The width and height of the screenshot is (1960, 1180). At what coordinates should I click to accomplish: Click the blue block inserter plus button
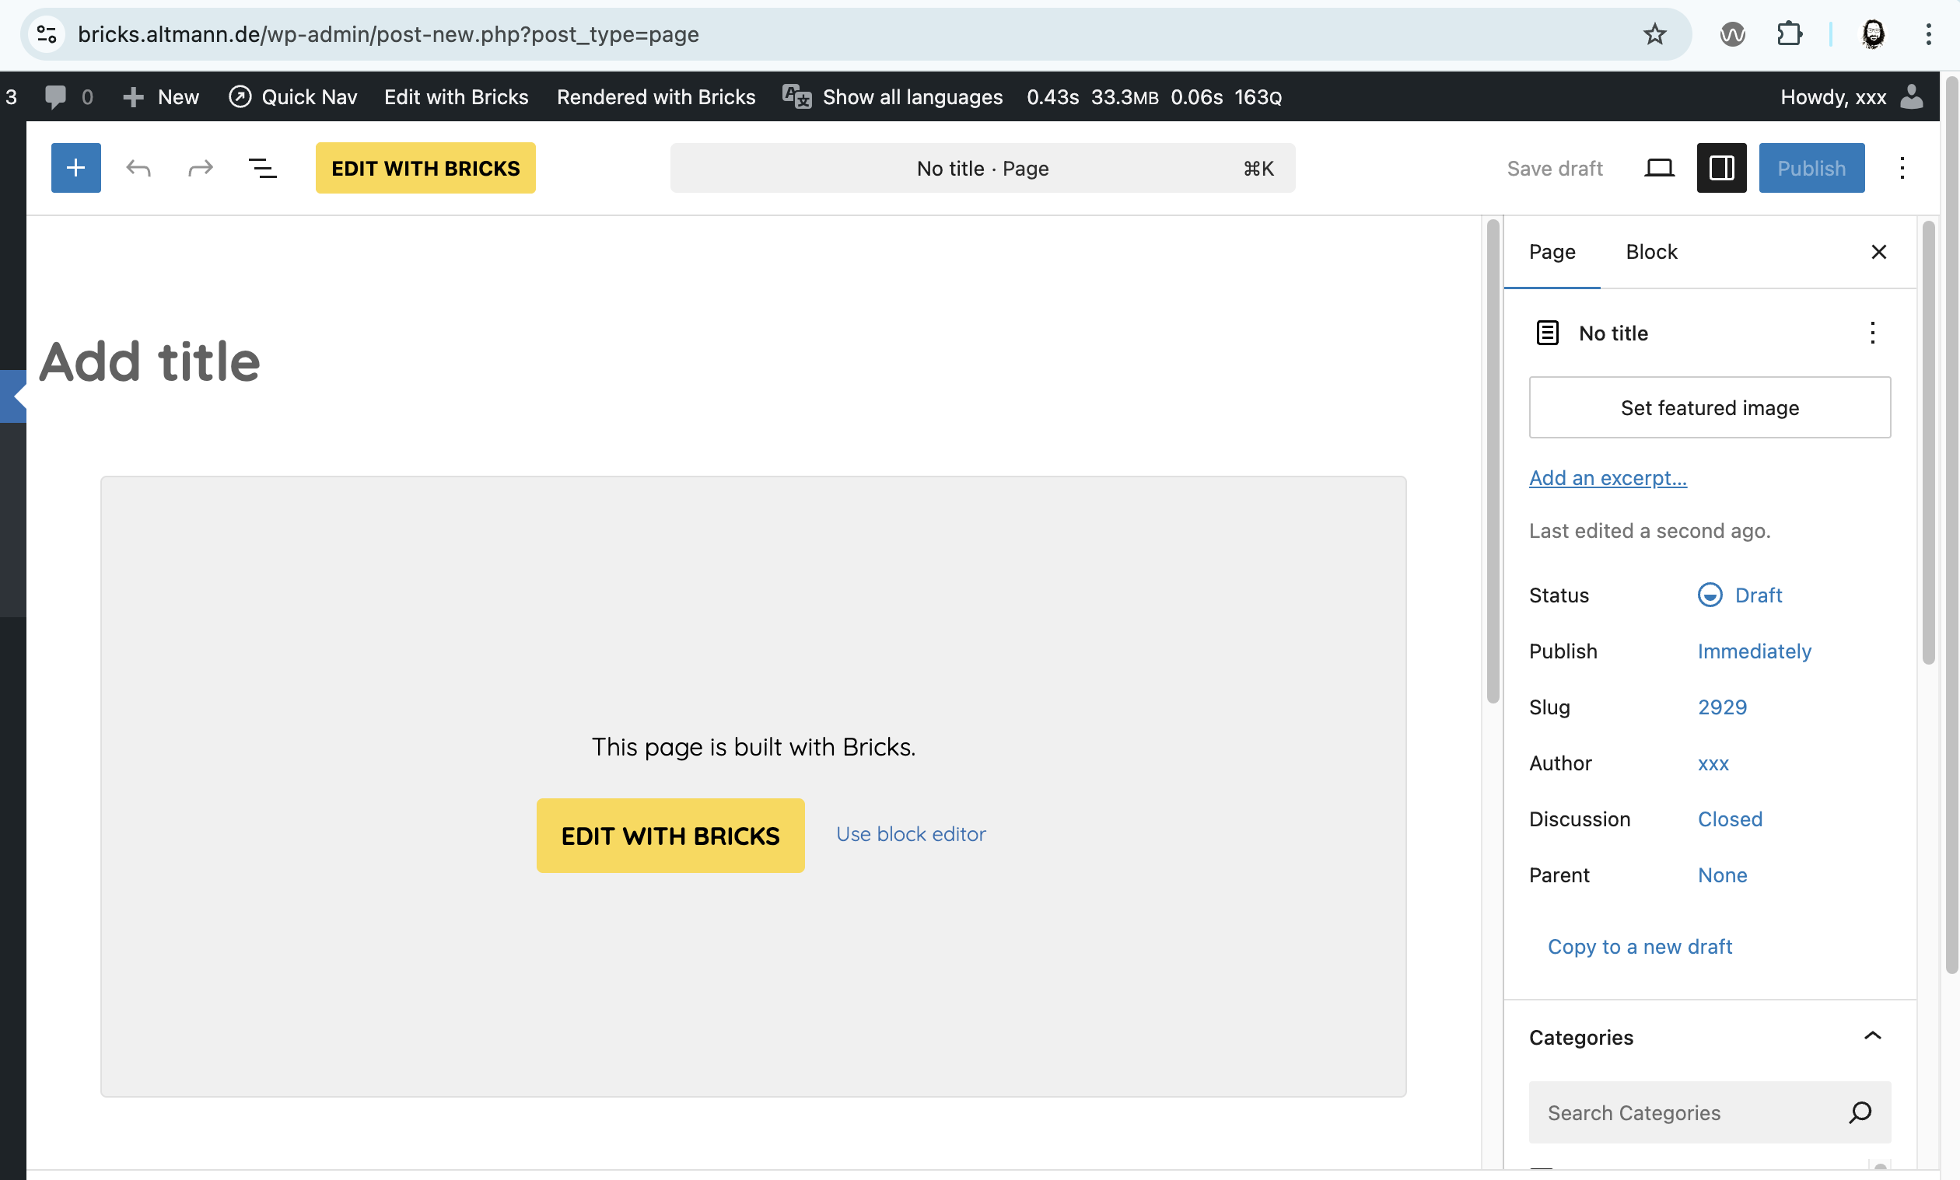click(75, 168)
